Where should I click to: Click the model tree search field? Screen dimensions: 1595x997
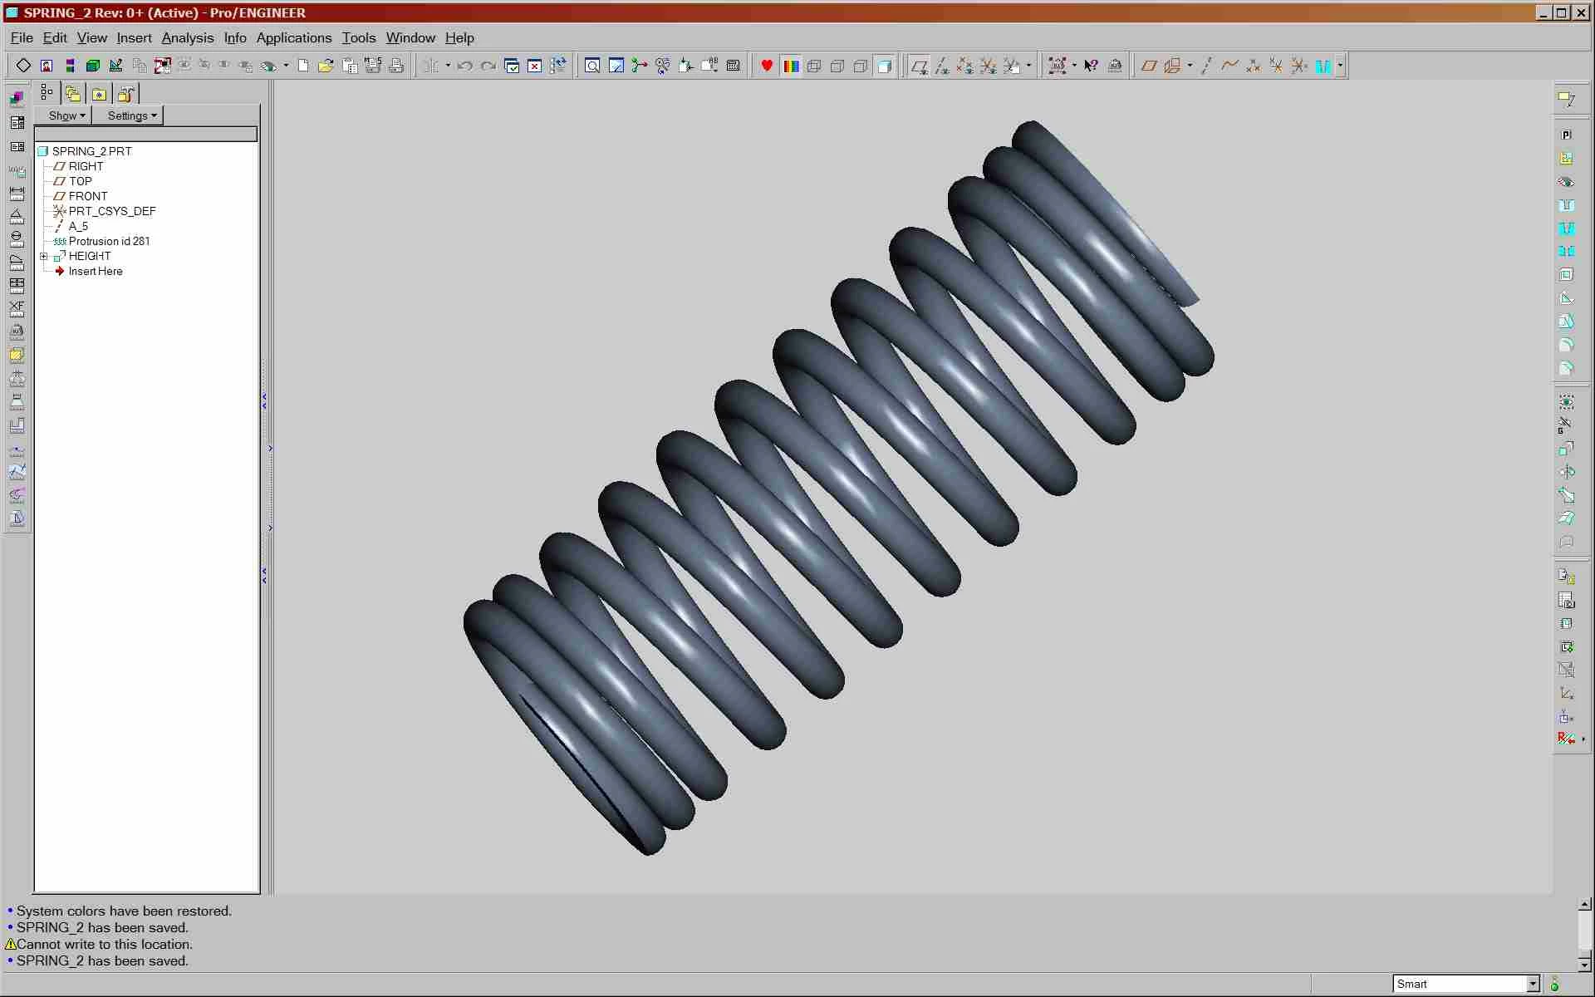click(x=146, y=135)
